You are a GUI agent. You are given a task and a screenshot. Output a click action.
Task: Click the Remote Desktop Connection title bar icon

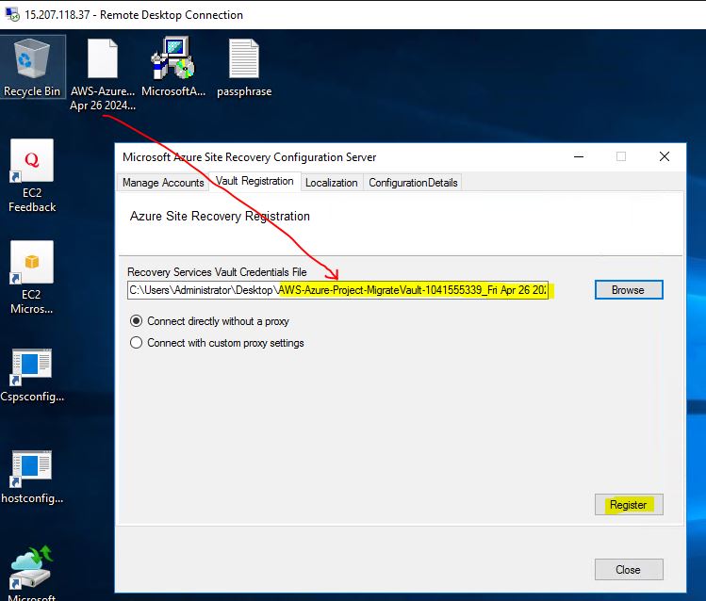(10, 14)
